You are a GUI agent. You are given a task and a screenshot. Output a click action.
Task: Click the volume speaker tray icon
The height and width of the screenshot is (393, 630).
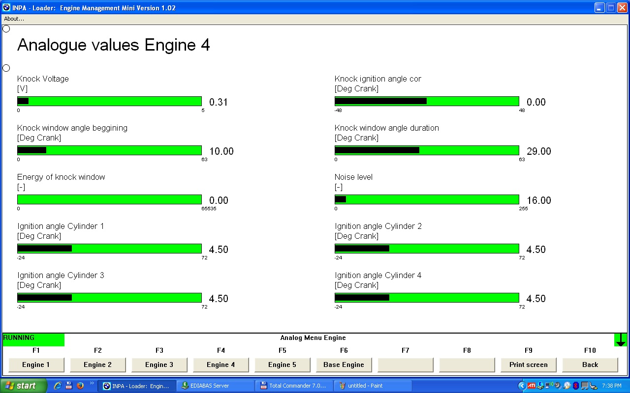[558, 386]
